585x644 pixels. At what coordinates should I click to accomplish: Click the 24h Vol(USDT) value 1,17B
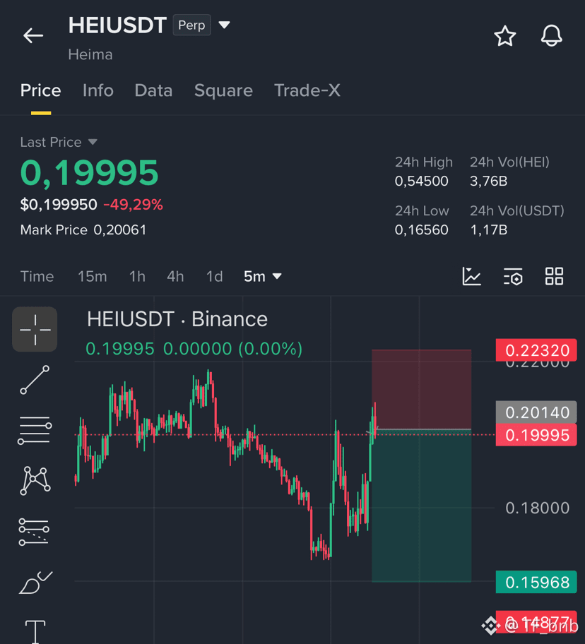click(489, 230)
